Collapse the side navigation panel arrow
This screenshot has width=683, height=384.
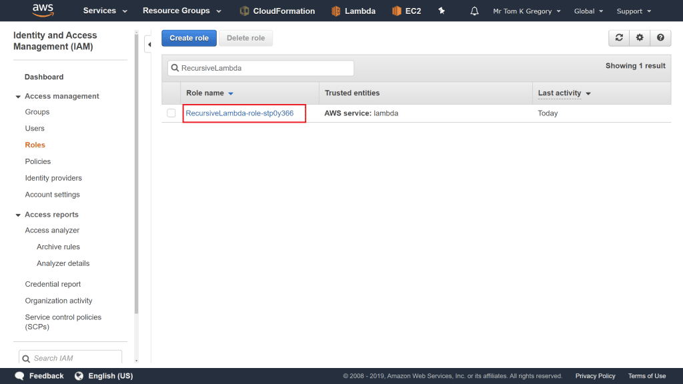point(149,45)
